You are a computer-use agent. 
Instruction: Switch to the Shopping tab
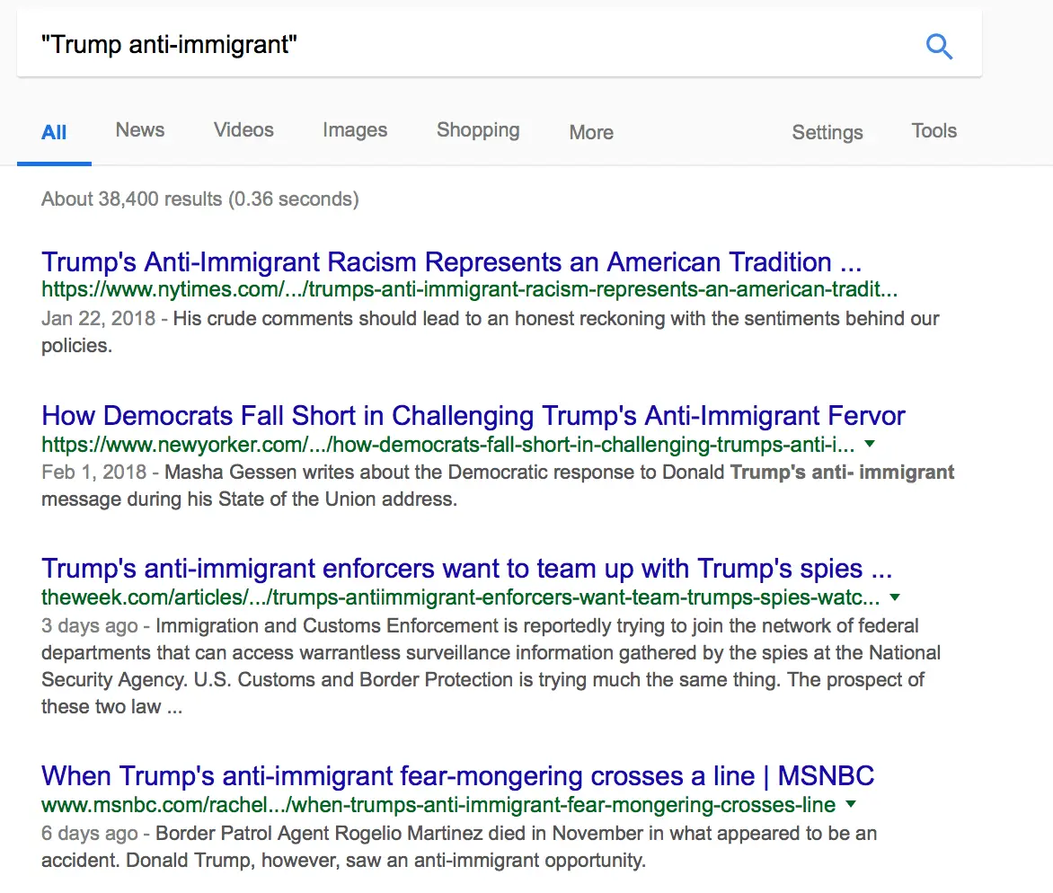click(478, 130)
